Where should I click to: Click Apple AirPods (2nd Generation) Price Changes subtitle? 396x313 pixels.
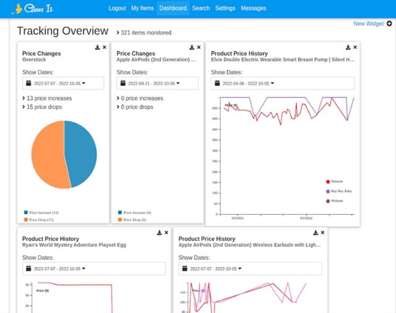click(x=156, y=60)
